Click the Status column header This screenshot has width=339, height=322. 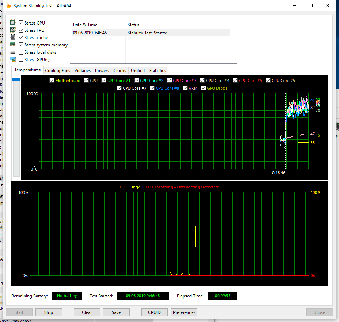tap(177, 25)
